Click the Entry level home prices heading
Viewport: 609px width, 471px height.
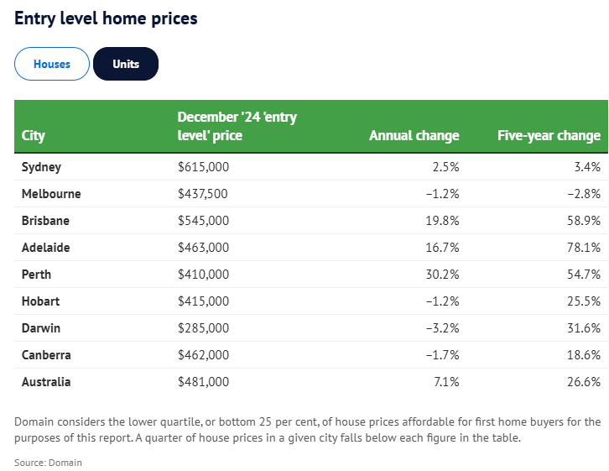[x=106, y=18]
